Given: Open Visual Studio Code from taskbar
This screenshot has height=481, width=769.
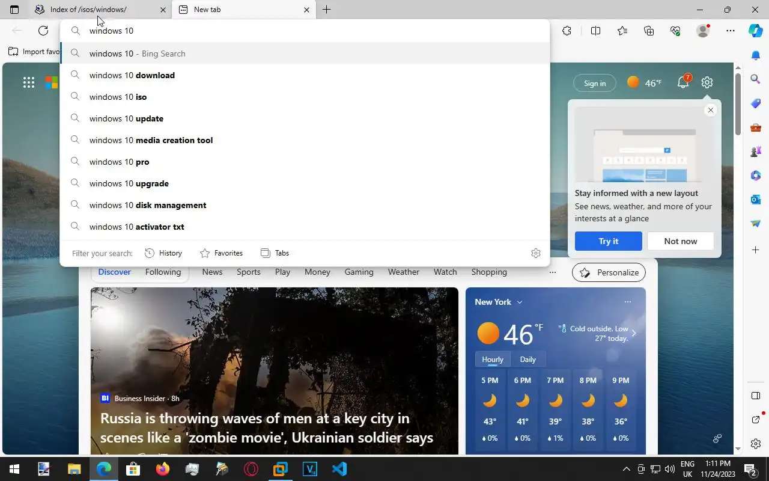Looking at the screenshot, I should 339,469.
